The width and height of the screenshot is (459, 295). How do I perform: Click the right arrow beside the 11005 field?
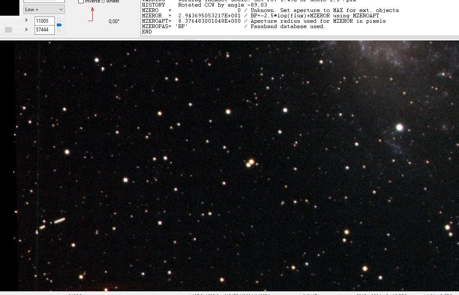pos(26,20)
